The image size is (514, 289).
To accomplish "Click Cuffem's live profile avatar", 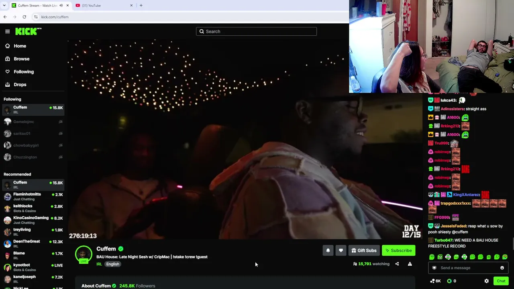I will click(84, 254).
